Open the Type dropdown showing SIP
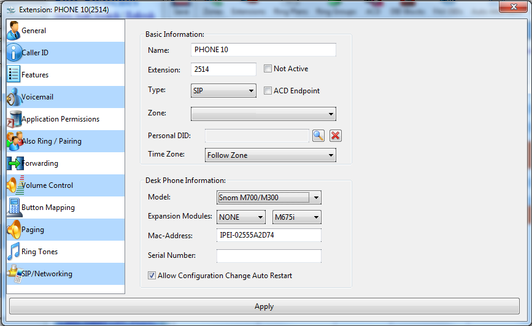This screenshot has height=326, width=532. click(223, 91)
